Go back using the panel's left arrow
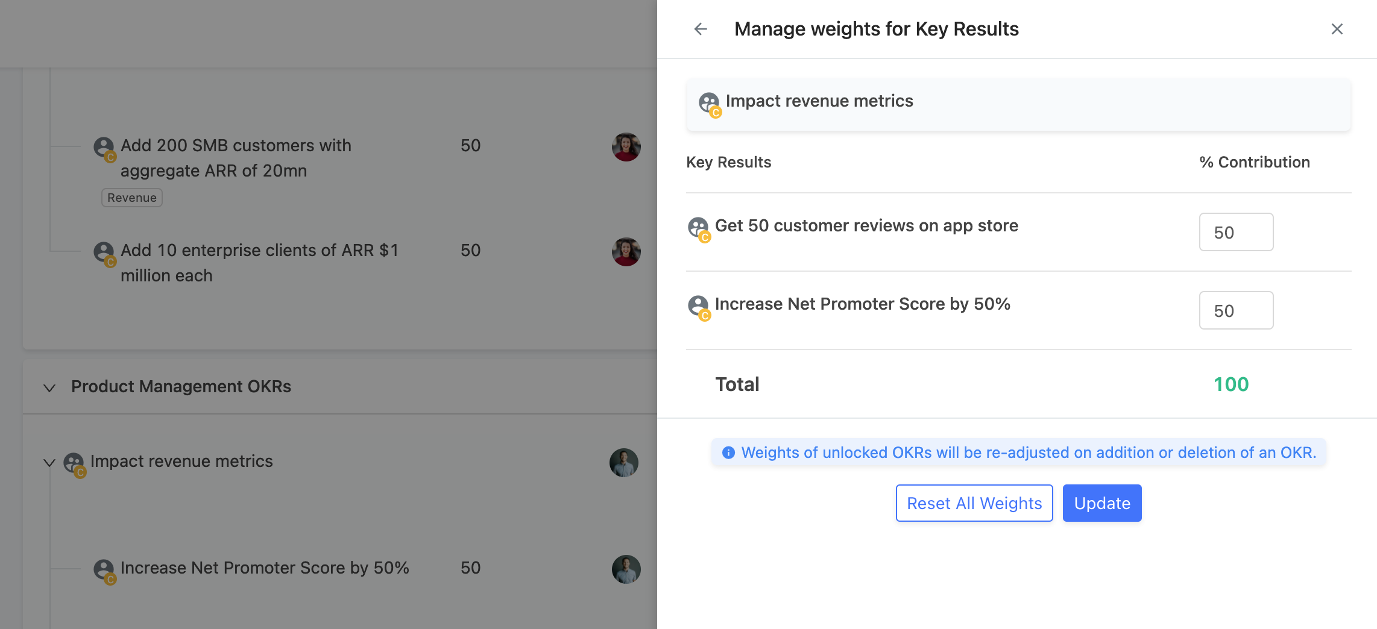1377x629 pixels. coord(700,29)
